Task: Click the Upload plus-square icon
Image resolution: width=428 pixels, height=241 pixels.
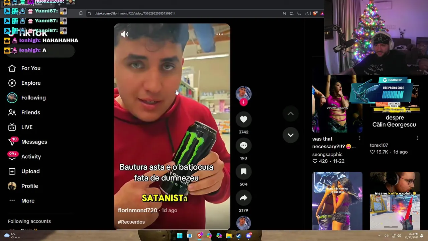Action: pos(12,171)
